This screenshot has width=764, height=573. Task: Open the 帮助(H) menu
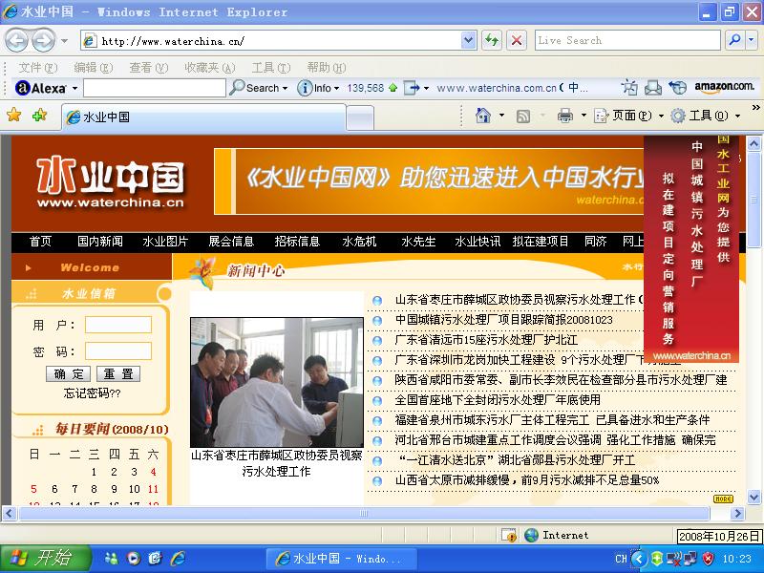[x=327, y=67]
